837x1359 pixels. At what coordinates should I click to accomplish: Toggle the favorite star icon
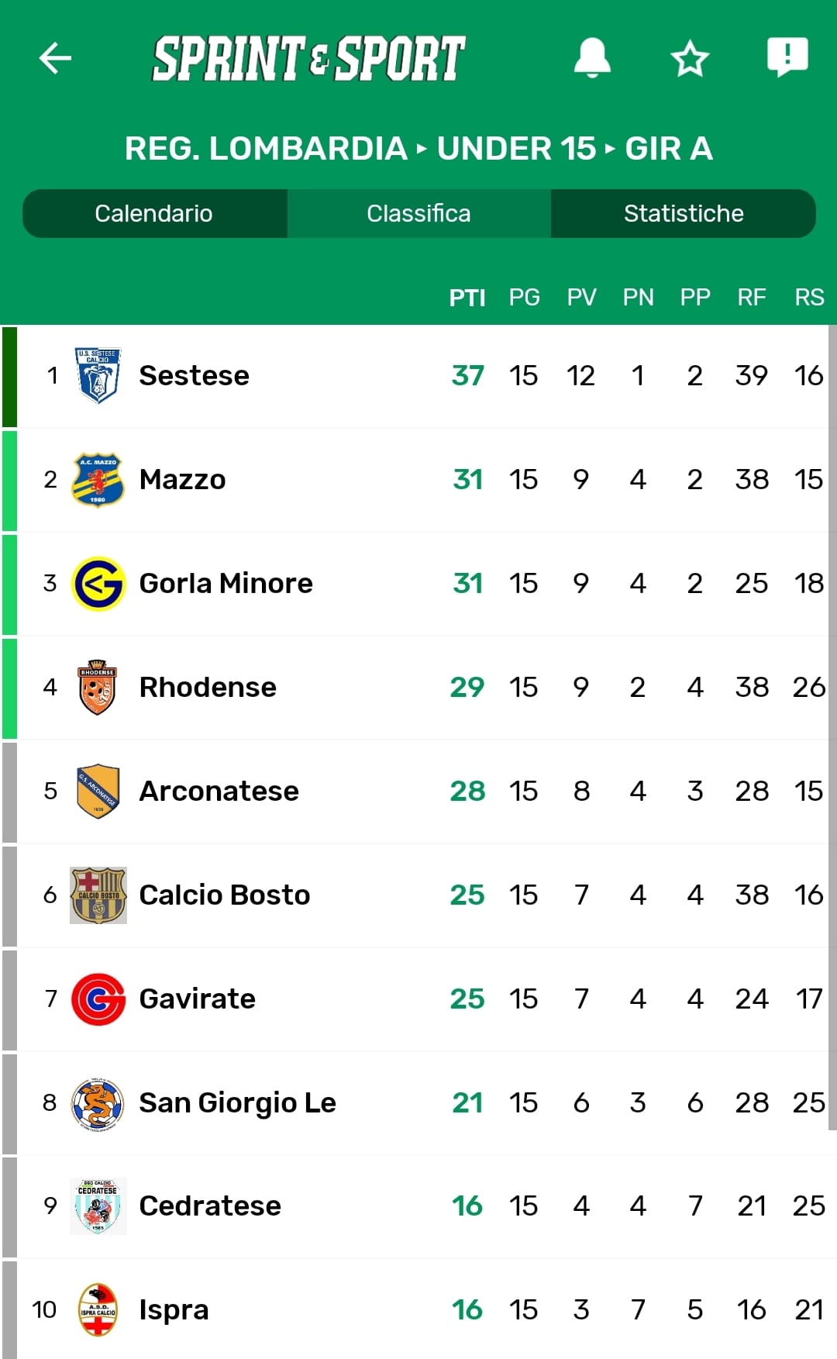click(x=689, y=59)
